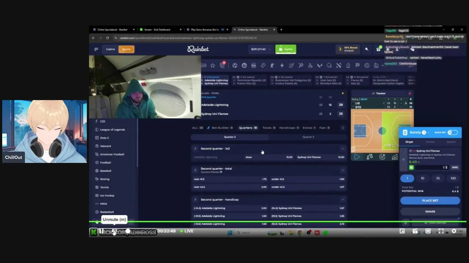Viewport: 469px width, 263px height.
Task: Select the lightning bolt sport icon
Action: pos(282,65)
